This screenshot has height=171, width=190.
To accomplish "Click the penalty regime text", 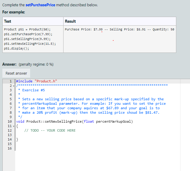I will [x=36, y=64].
